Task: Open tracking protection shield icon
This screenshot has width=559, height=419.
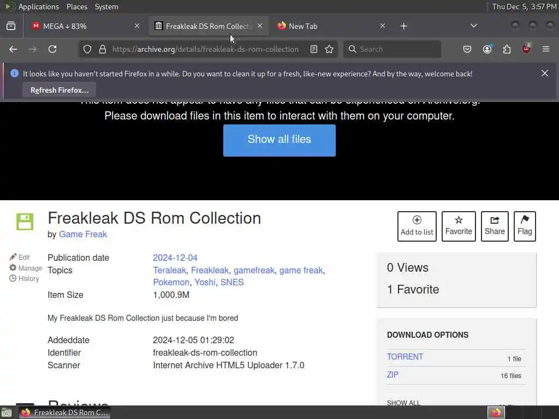Action: 87,49
